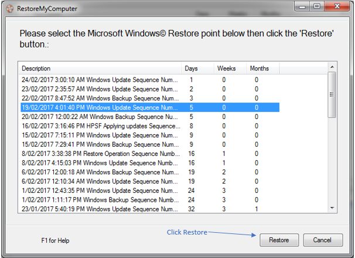Click Months value 1 in 23/01/2017 row
Screen dimensions: 355x258
(x=257, y=209)
